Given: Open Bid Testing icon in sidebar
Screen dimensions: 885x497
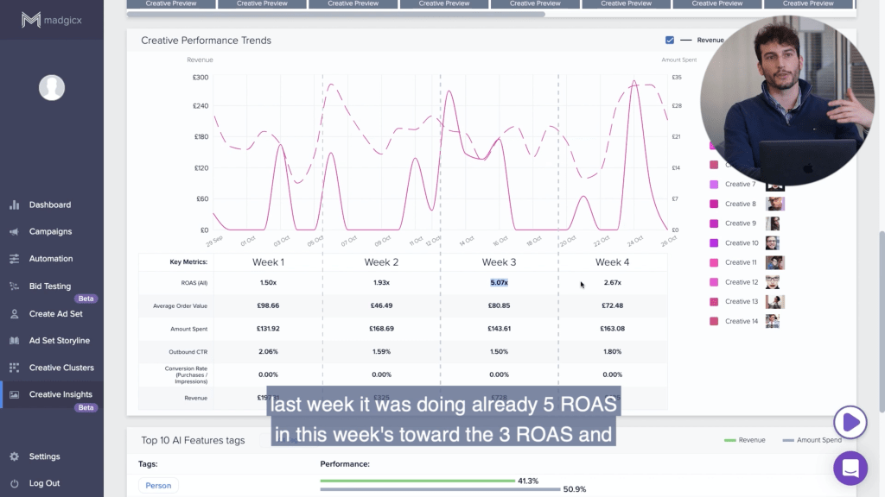Looking at the screenshot, I should coord(14,286).
